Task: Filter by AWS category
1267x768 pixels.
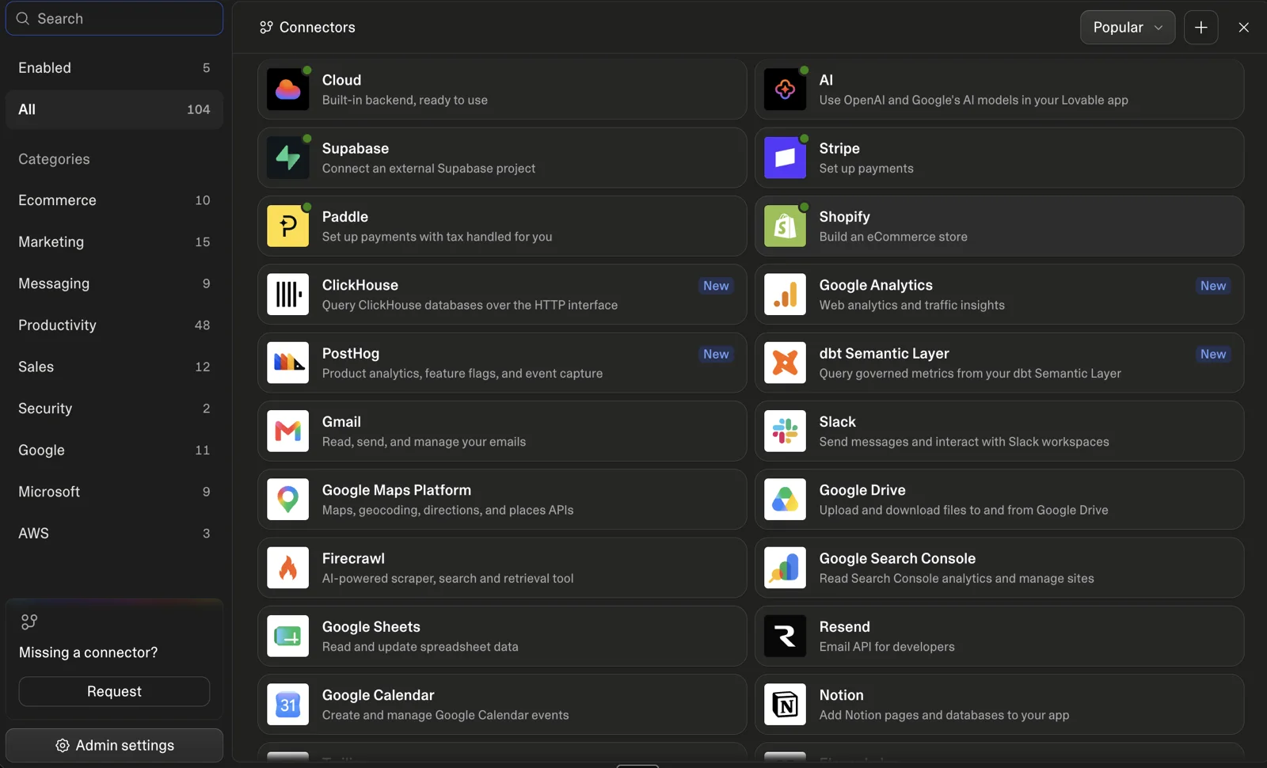Action: pyautogui.click(x=114, y=534)
